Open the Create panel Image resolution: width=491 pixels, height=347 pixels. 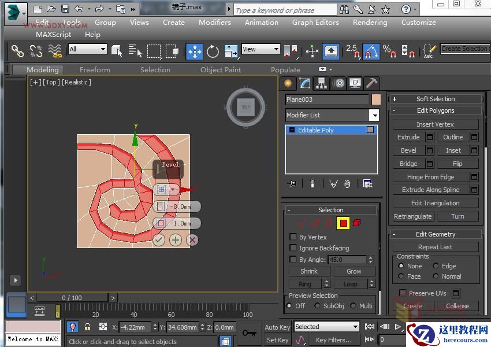coord(288,83)
